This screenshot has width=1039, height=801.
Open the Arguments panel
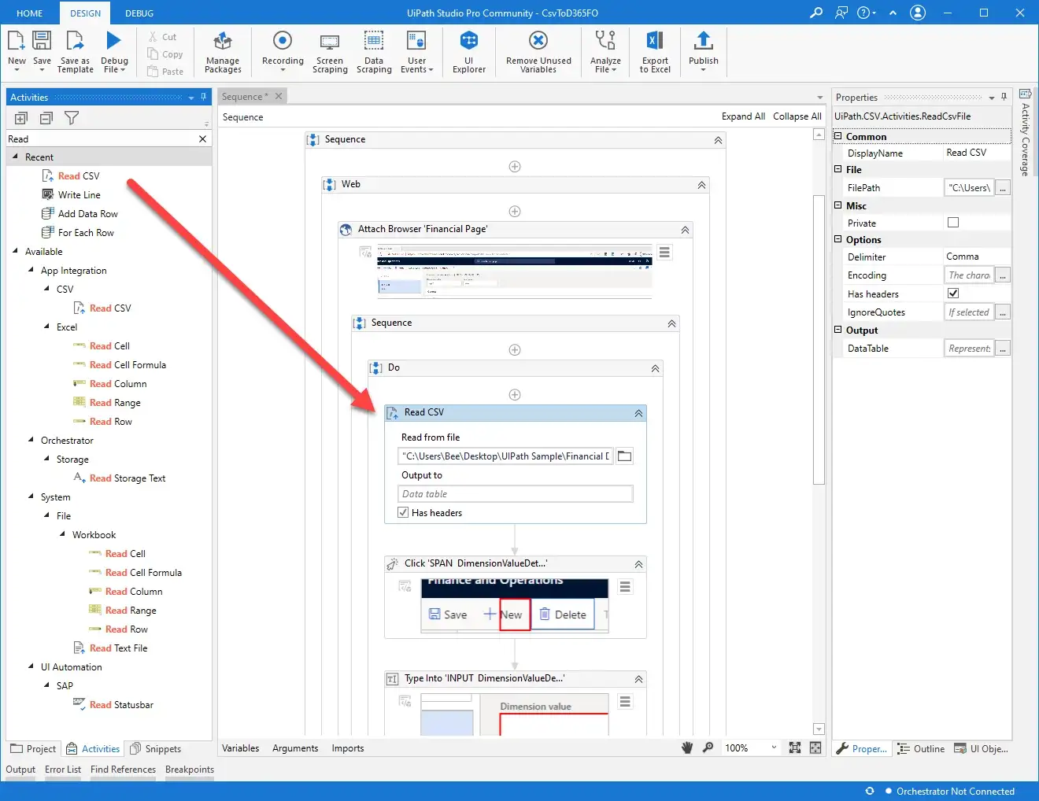[295, 748]
